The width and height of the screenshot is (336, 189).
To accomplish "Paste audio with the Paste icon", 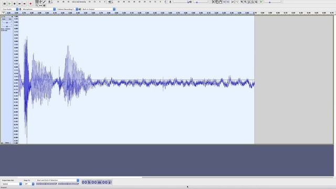I will point(220,2).
